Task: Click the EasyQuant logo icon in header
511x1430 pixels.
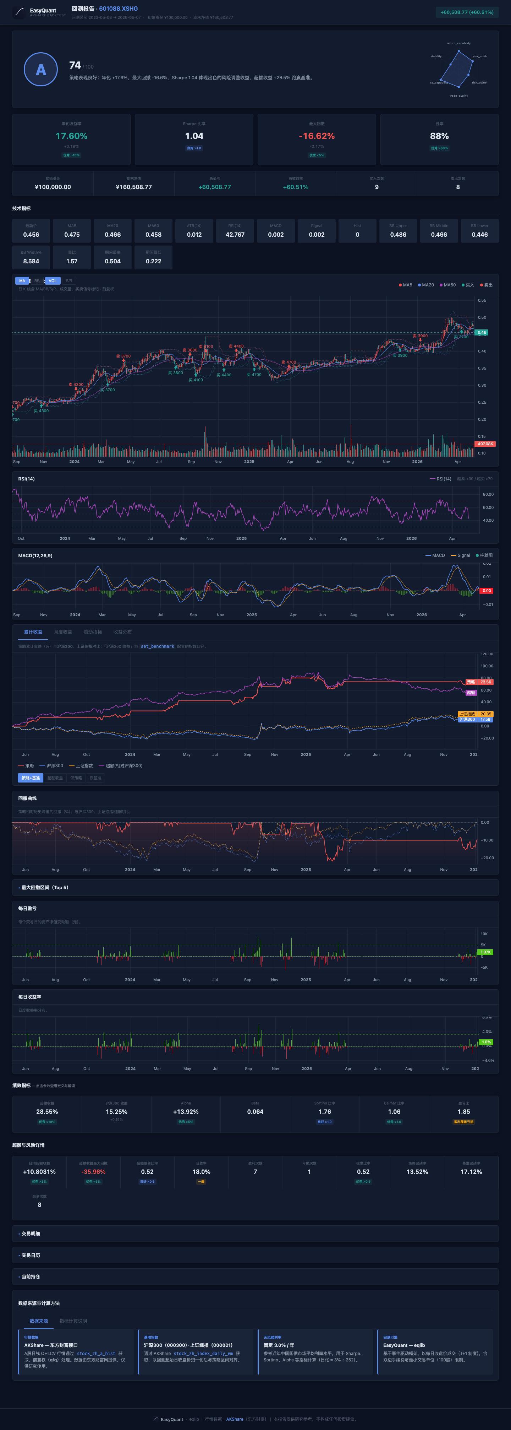Action: [x=19, y=12]
